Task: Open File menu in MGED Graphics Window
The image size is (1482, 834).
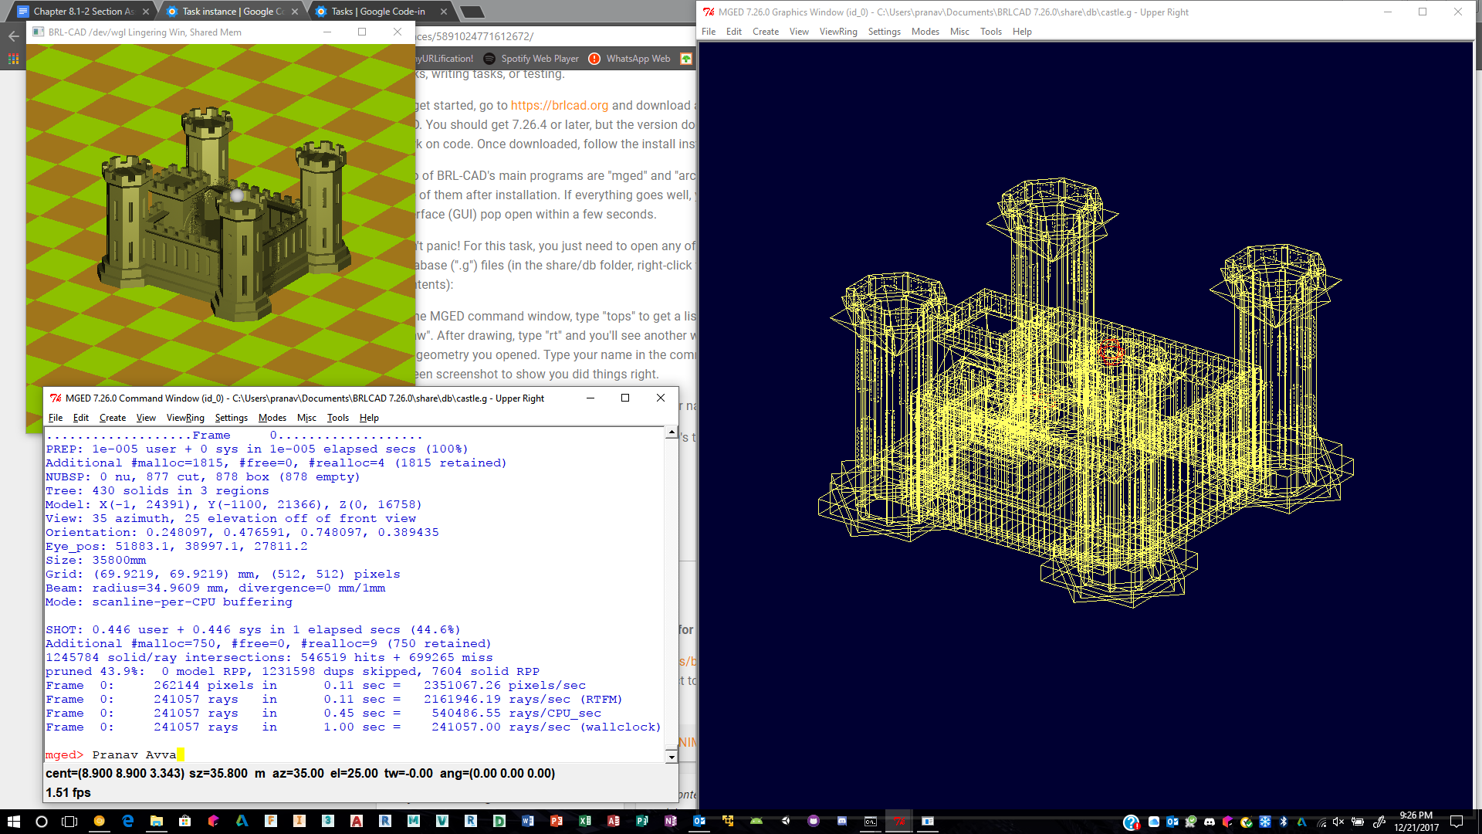Action: tap(709, 32)
